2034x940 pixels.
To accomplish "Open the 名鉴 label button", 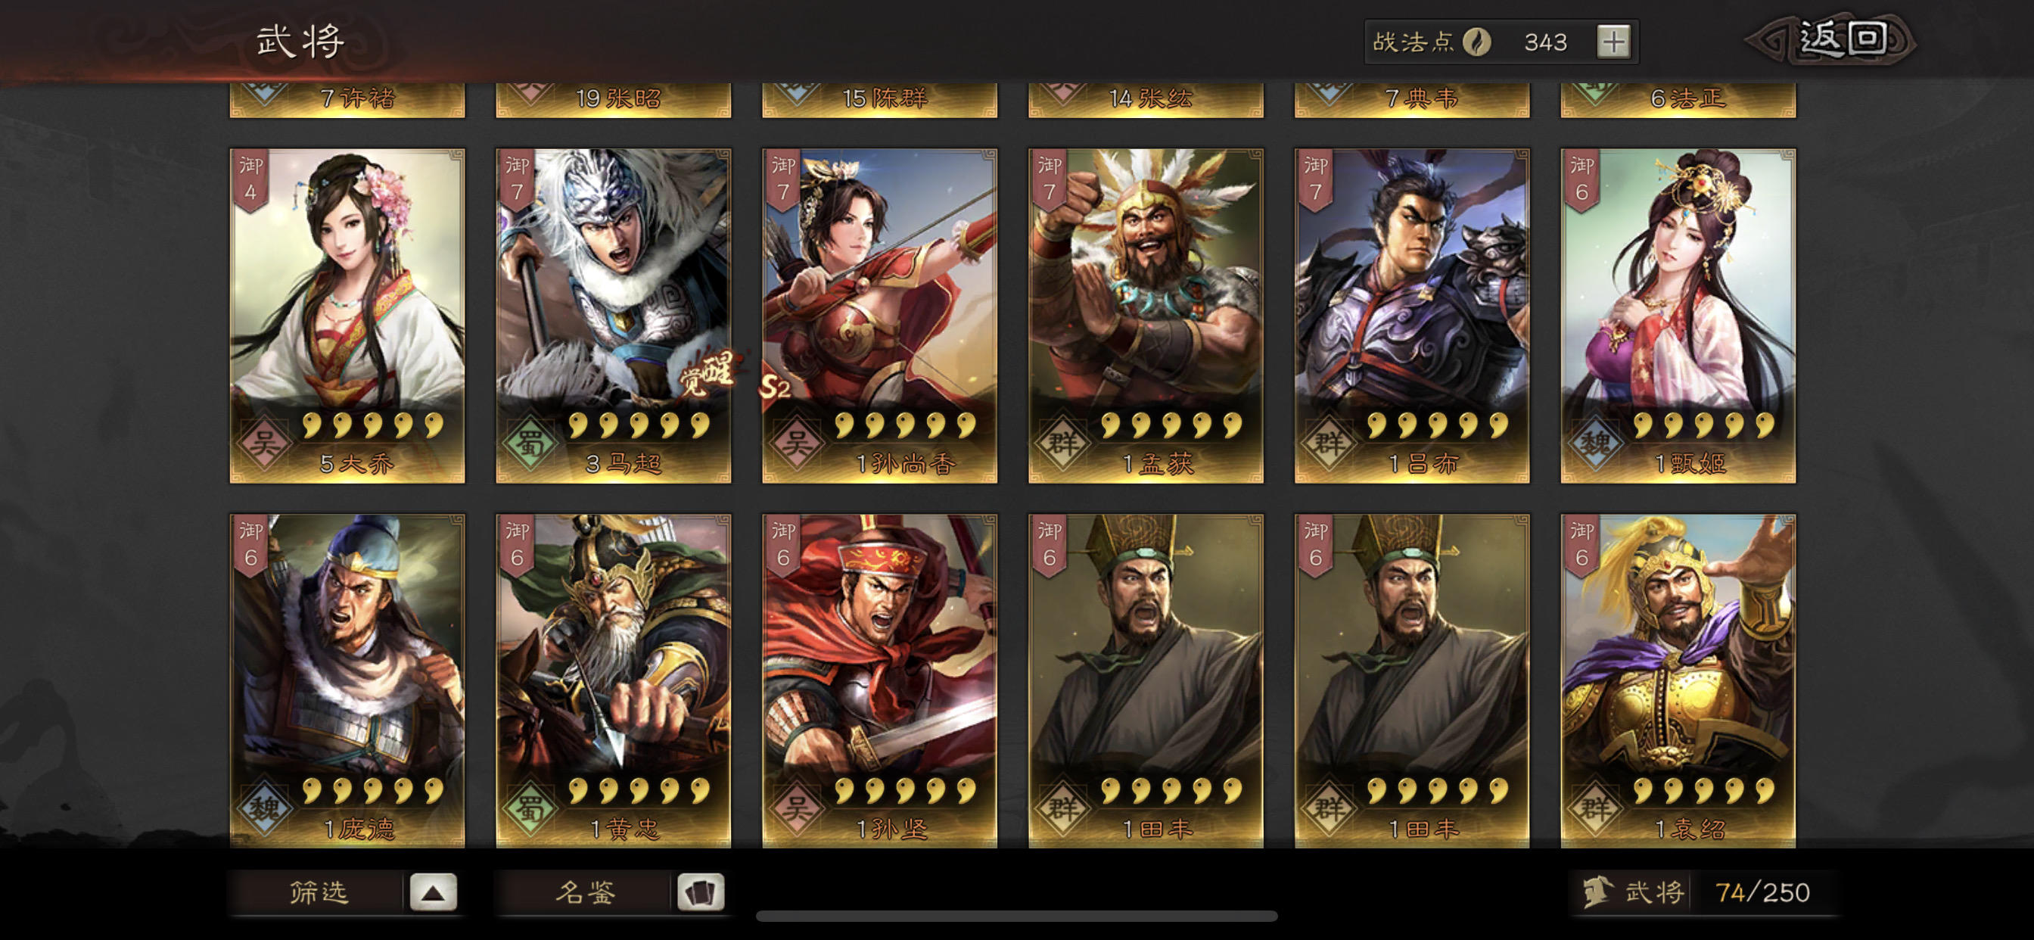I will pos(585,892).
